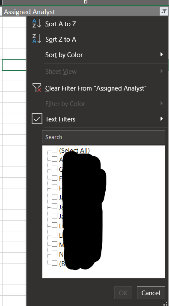This screenshot has width=169, height=306.
Task: Click the Sort A to Z icon
Action: (37, 24)
